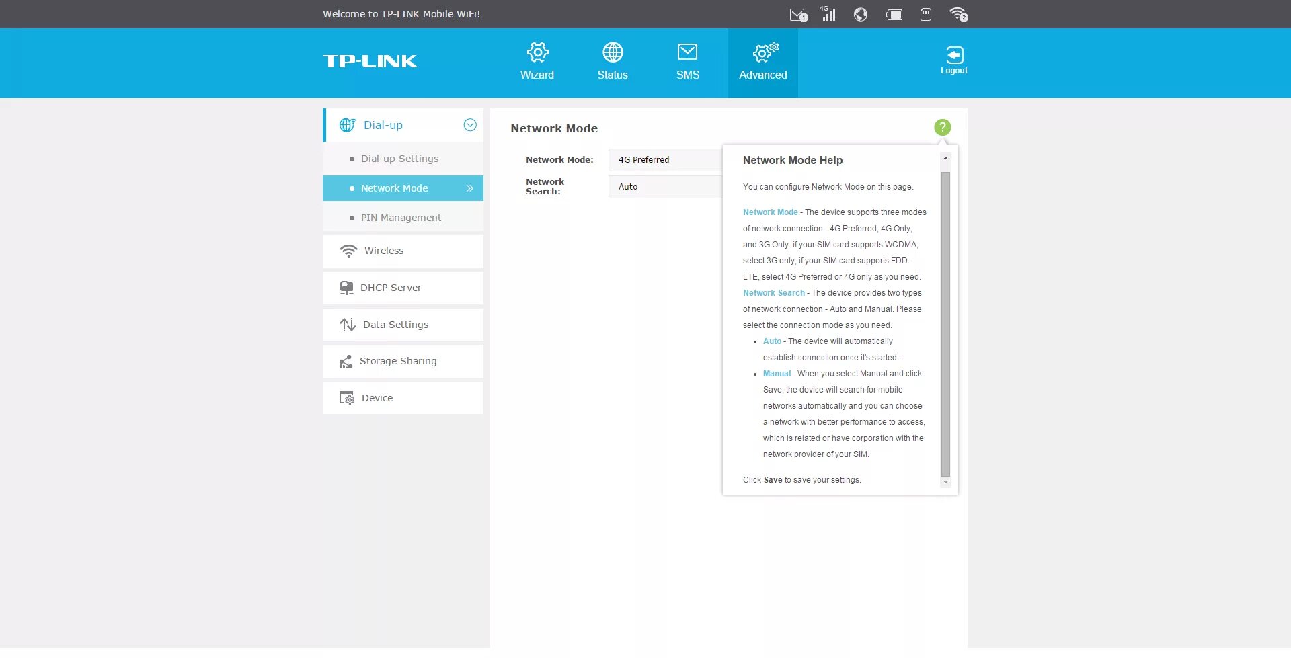This screenshot has width=1291, height=658.
Task: Click the blue Auto help term
Action: (x=772, y=341)
